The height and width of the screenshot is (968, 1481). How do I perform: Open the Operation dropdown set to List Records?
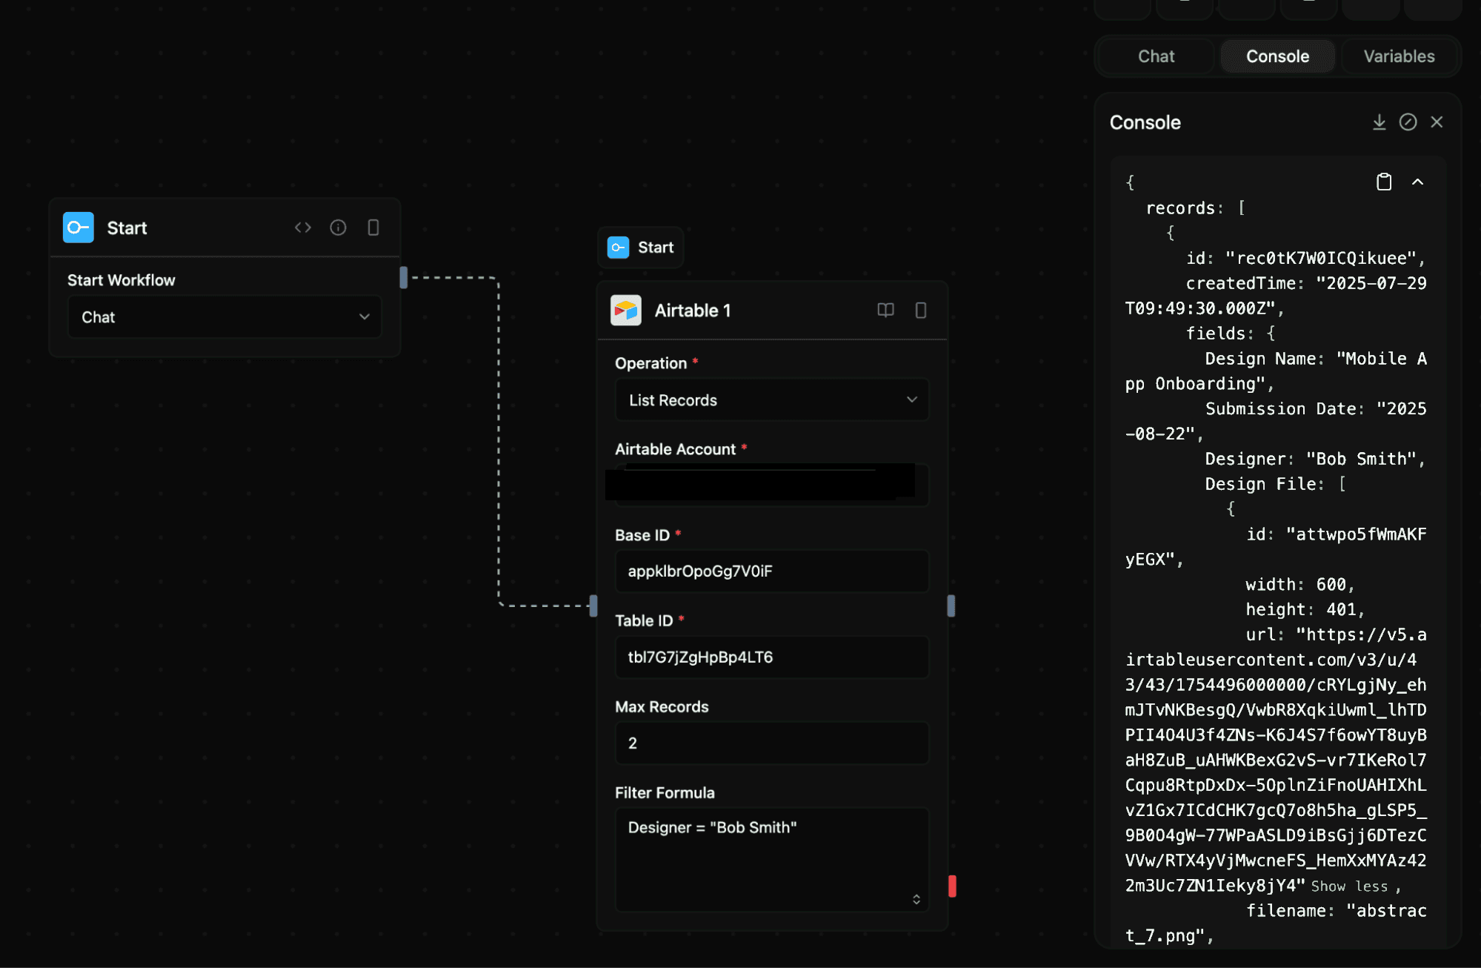(771, 400)
